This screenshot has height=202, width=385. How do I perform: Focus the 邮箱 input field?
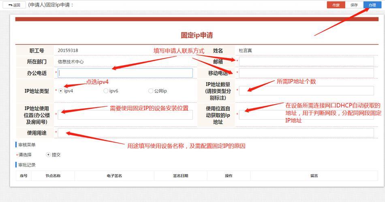306,62
